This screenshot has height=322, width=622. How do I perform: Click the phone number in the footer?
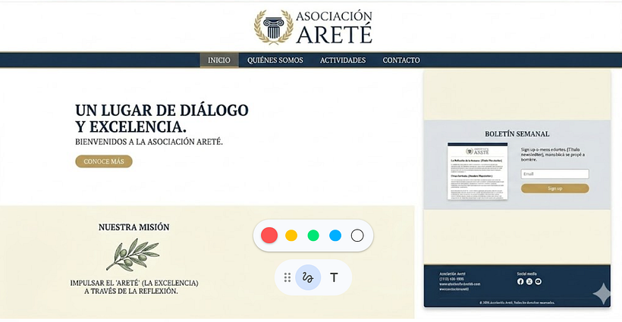click(451, 279)
